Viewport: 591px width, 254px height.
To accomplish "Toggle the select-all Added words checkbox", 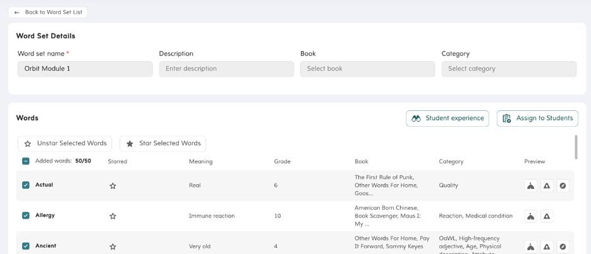I will pyautogui.click(x=26, y=161).
